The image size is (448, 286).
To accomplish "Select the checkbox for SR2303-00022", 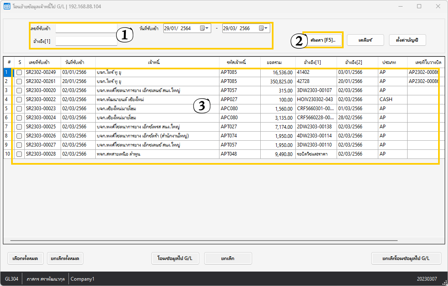I will (x=19, y=99).
